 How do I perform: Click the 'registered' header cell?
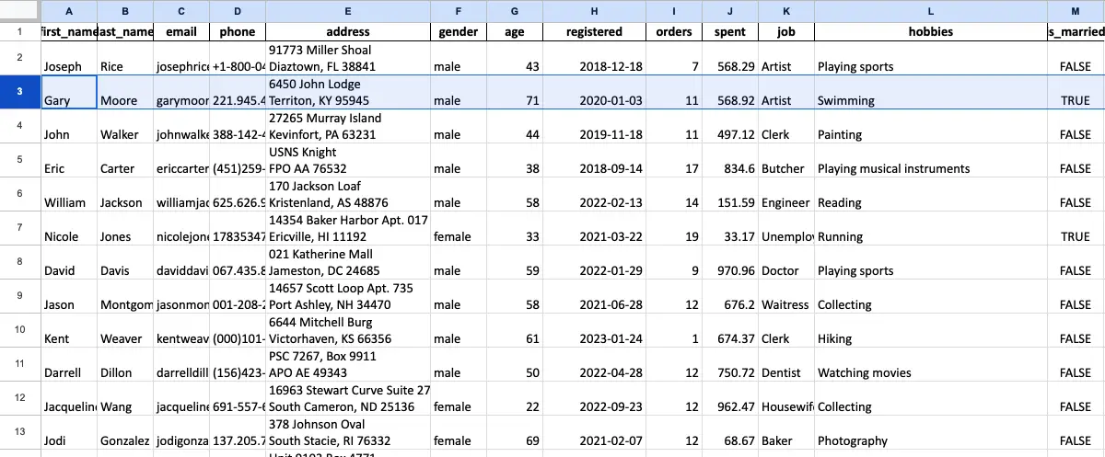(x=594, y=31)
